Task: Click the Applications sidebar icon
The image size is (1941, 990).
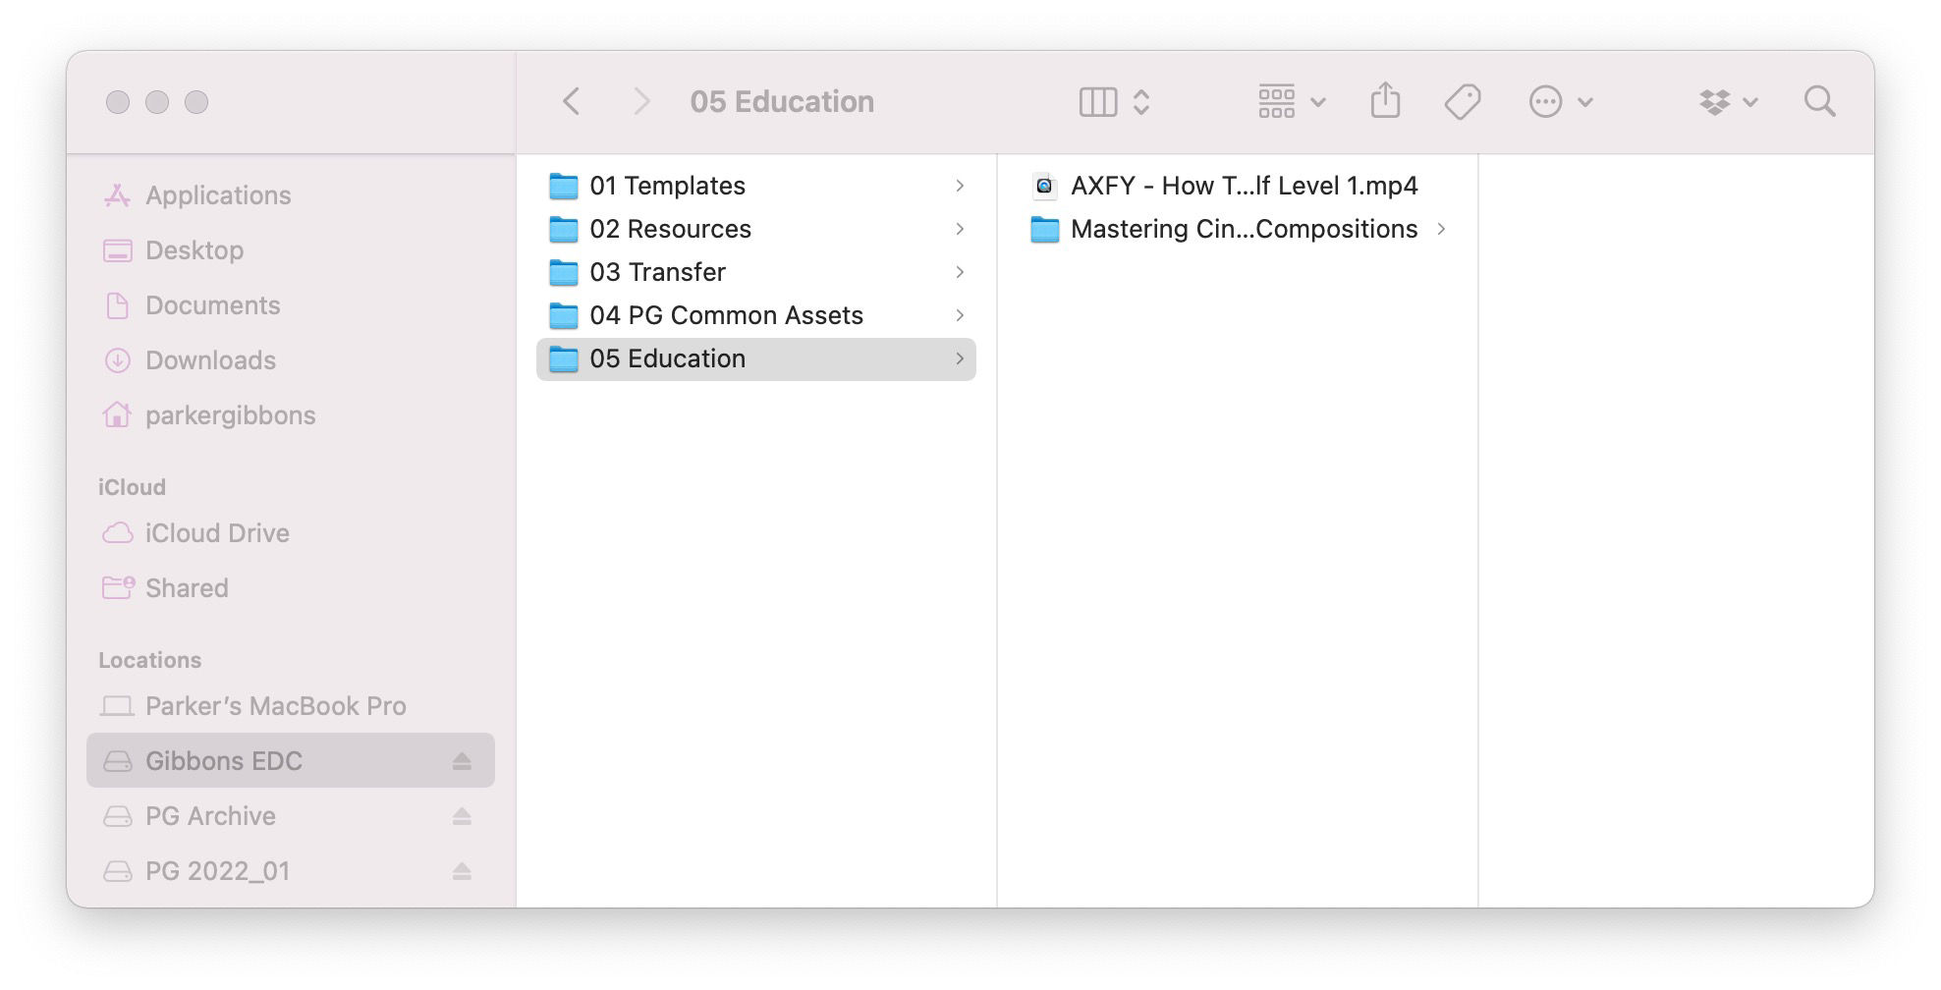Action: [x=117, y=195]
